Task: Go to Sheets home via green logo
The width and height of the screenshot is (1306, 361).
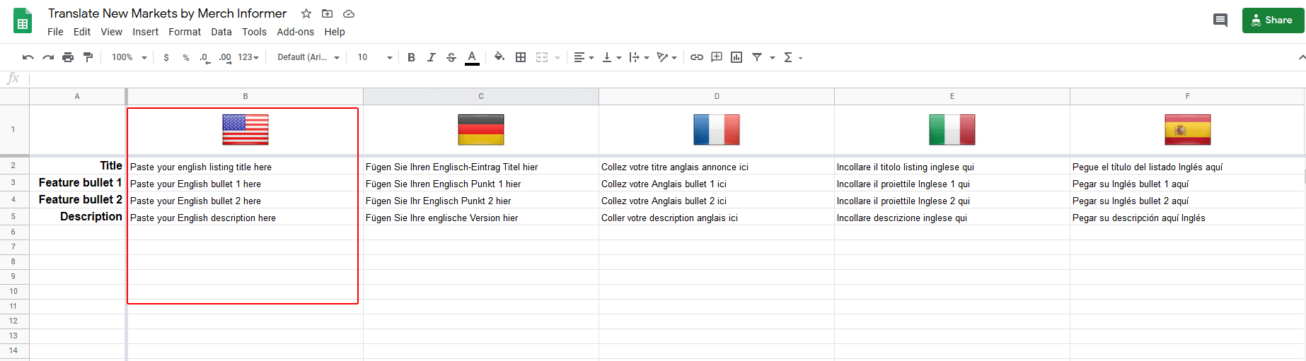Action: point(23,20)
